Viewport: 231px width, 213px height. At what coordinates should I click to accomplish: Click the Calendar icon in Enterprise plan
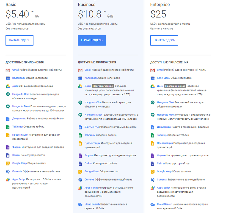153,78
